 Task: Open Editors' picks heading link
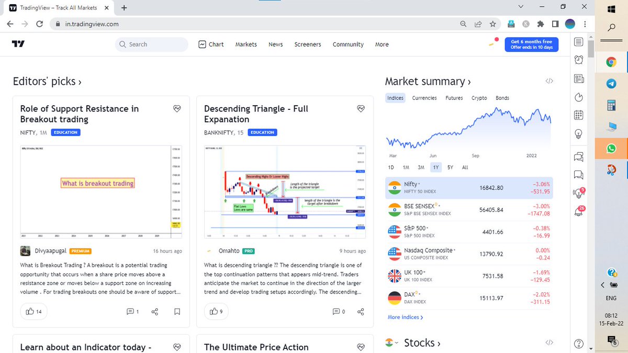(x=47, y=82)
